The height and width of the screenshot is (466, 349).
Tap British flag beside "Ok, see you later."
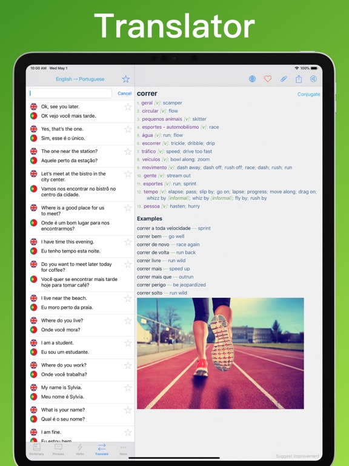33,106
